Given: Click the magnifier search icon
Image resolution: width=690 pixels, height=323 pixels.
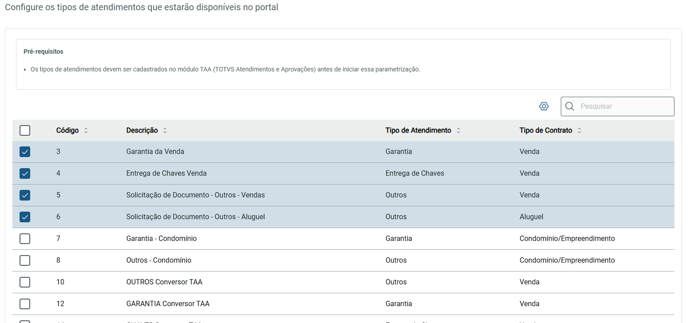Looking at the screenshot, I should point(570,106).
